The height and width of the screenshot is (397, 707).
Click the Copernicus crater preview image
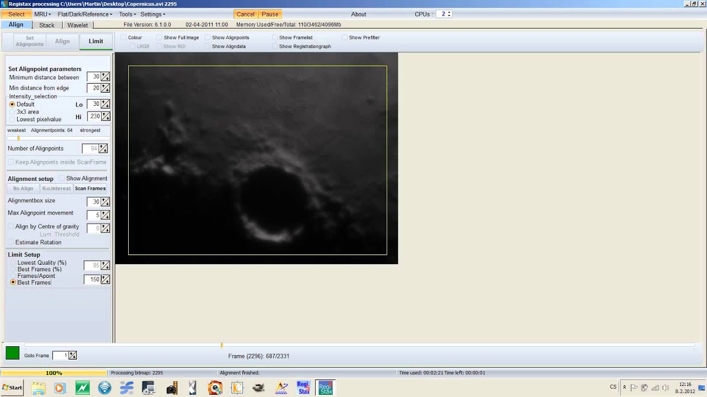click(257, 158)
